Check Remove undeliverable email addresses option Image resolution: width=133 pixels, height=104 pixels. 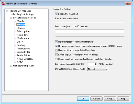point(56,59)
